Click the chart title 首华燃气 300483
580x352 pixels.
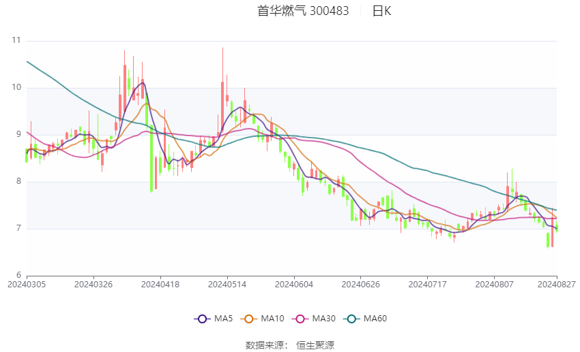click(x=303, y=11)
